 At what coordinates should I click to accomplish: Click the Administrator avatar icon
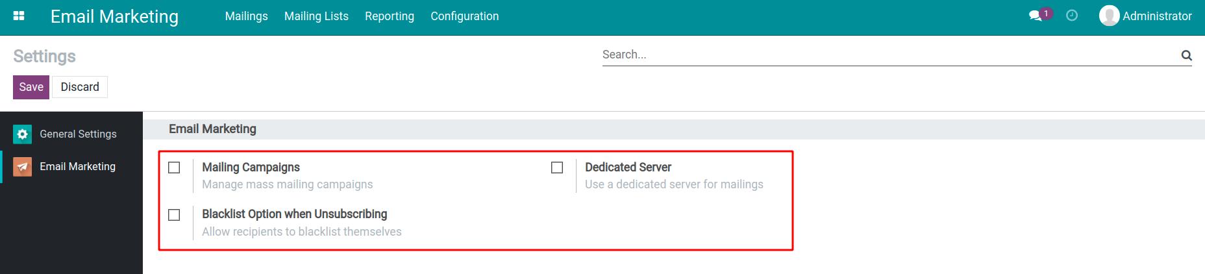pos(1109,16)
